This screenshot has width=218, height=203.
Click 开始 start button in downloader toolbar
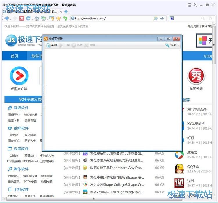[65, 45]
